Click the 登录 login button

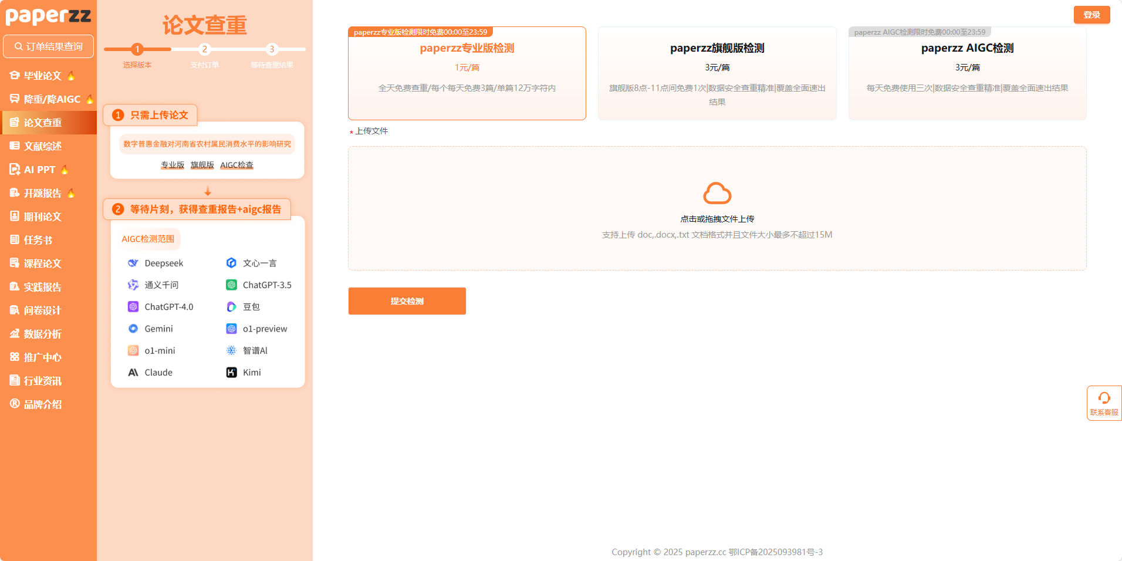point(1091,15)
